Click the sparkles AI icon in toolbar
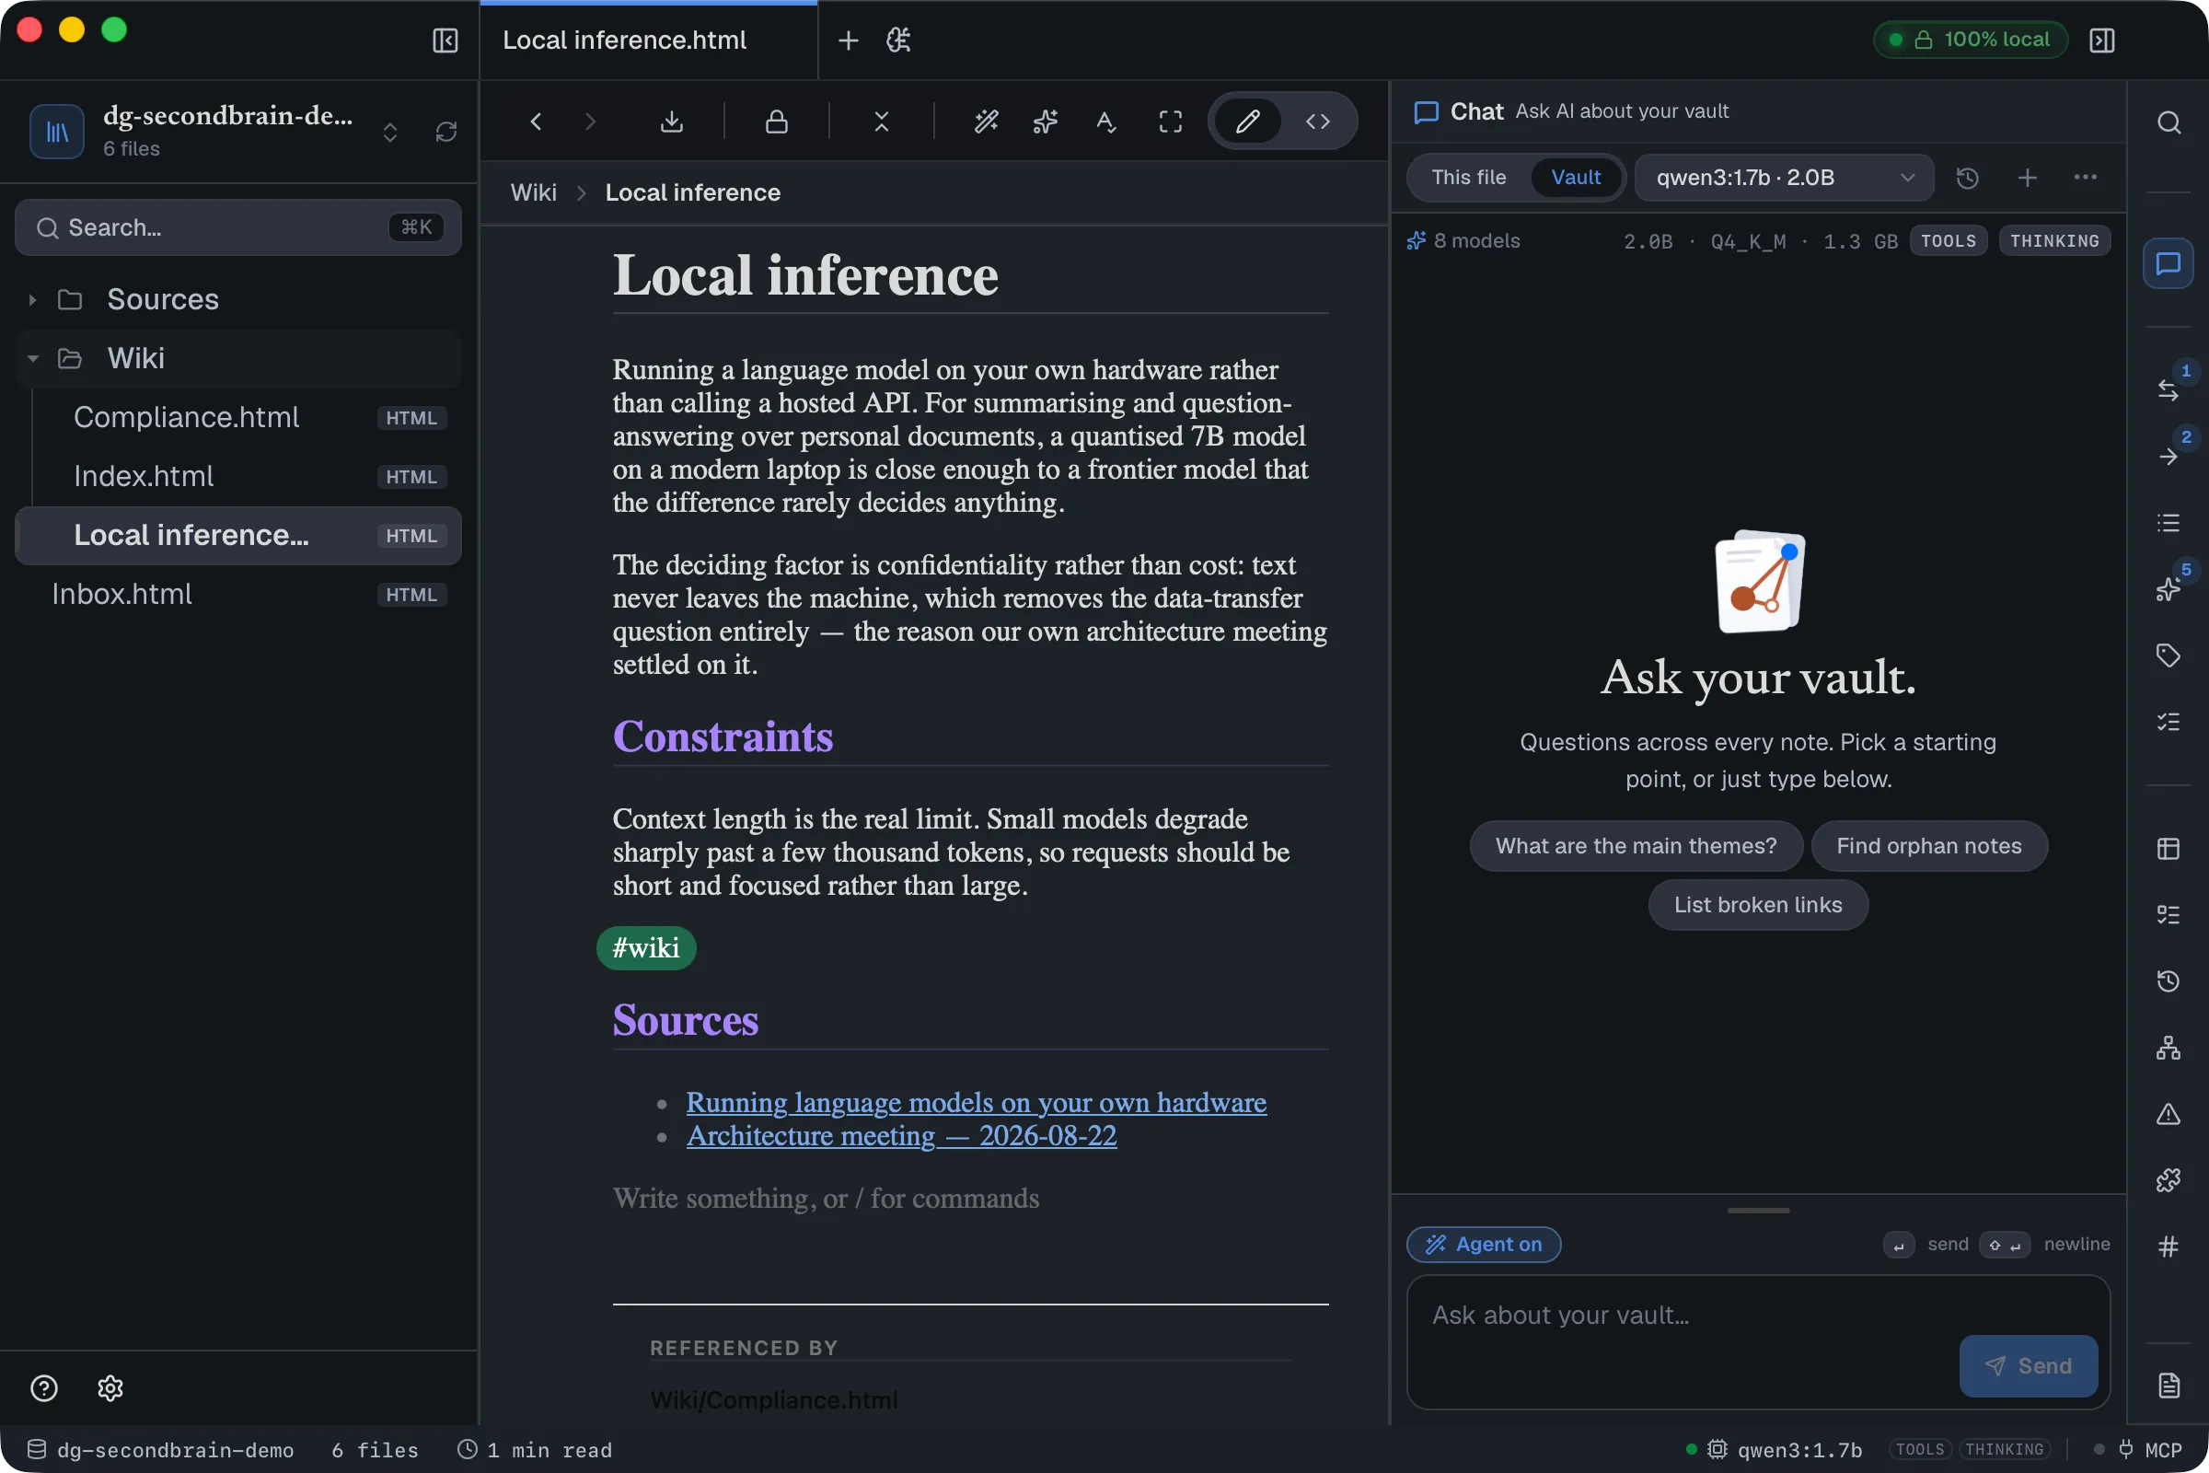Image resolution: width=2209 pixels, height=1473 pixels. tap(1046, 122)
